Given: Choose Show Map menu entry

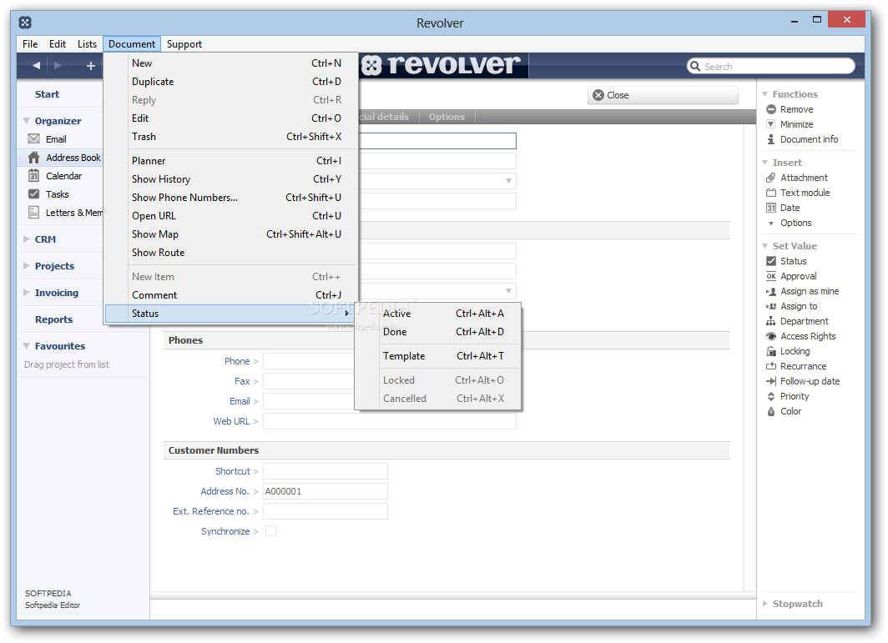Looking at the screenshot, I should (x=232, y=234).
